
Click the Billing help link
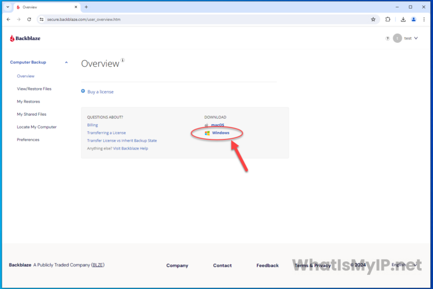(92, 125)
